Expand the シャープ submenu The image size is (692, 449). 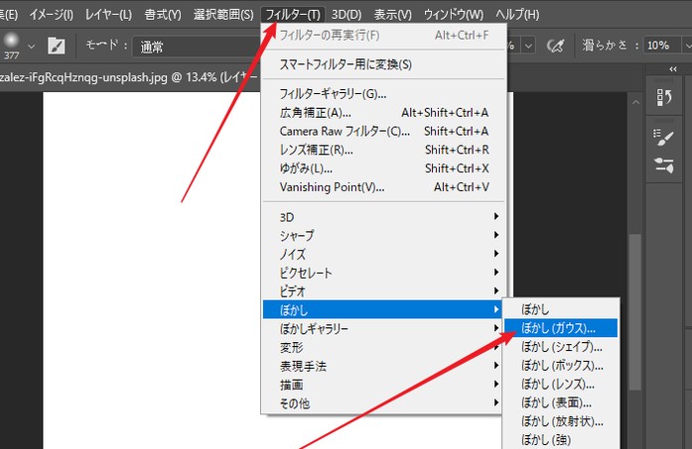point(382,235)
